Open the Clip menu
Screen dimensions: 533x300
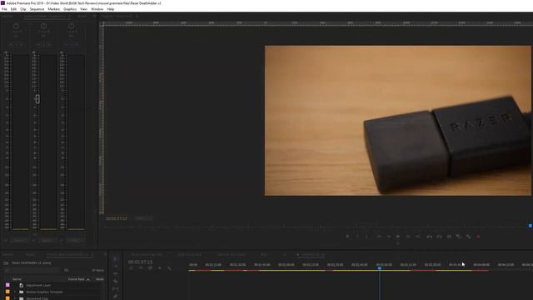point(23,9)
